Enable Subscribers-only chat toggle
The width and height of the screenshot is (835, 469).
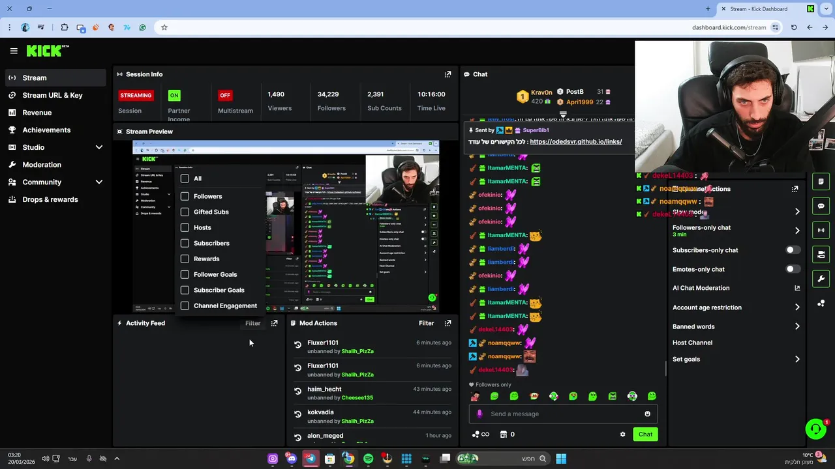793,250
